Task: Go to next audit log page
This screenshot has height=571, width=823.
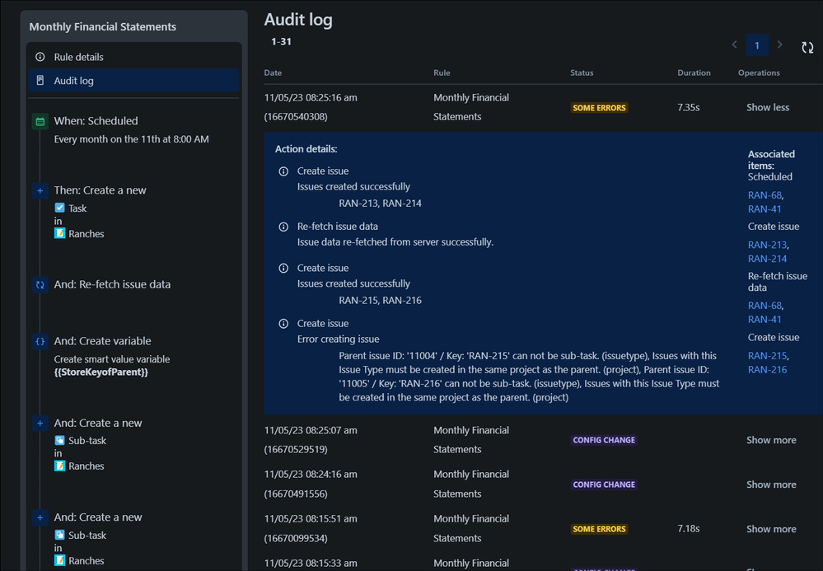Action: click(x=779, y=44)
